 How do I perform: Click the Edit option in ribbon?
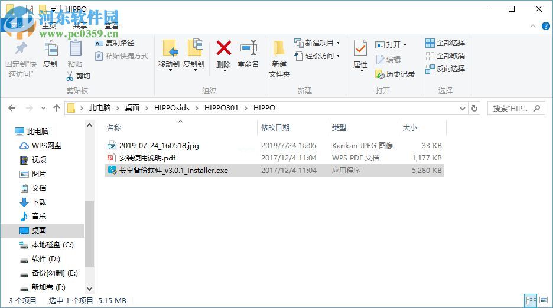click(388, 59)
